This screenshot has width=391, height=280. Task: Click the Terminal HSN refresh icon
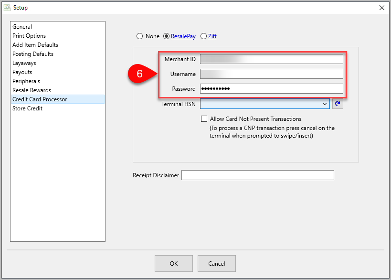338,104
